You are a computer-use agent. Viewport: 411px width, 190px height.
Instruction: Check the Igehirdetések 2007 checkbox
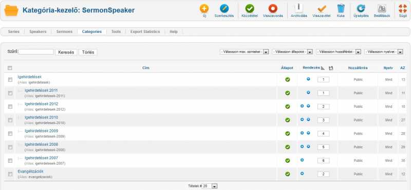10,161
